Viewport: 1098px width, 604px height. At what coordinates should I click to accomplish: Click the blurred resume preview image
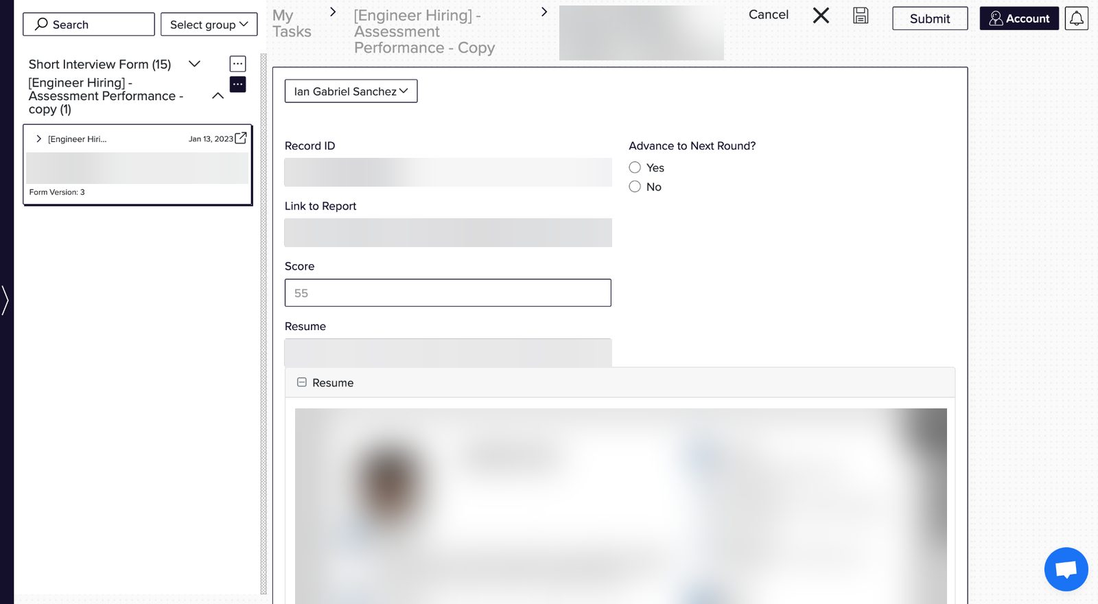pos(621,507)
